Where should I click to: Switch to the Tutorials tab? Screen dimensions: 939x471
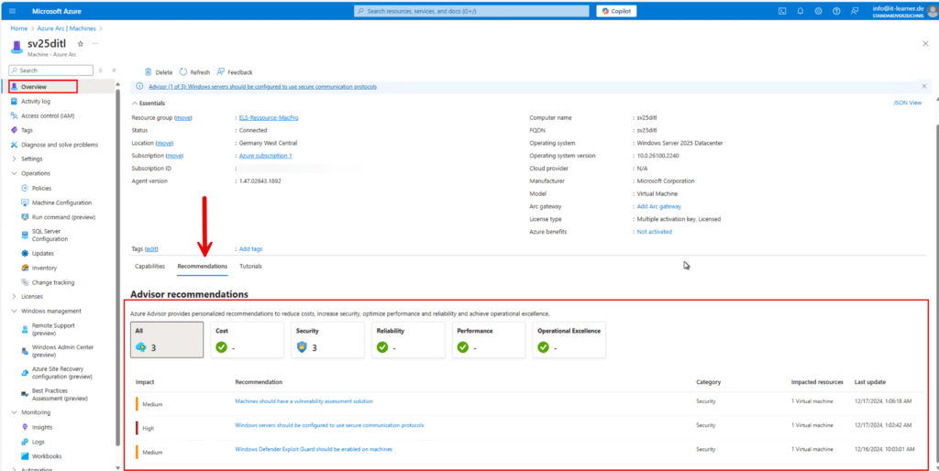(x=250, y=266)
